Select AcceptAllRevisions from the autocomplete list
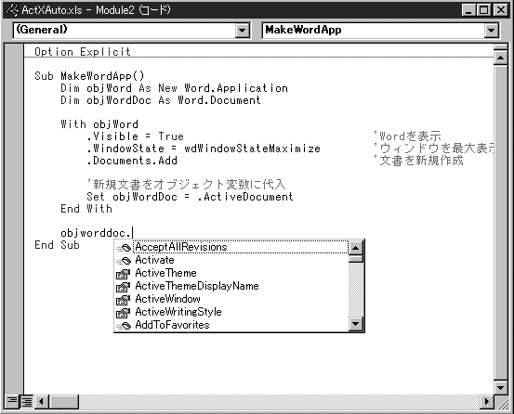The width and height of the screenshot is (514, 414). pyautogui.click(x=181, y=247)
